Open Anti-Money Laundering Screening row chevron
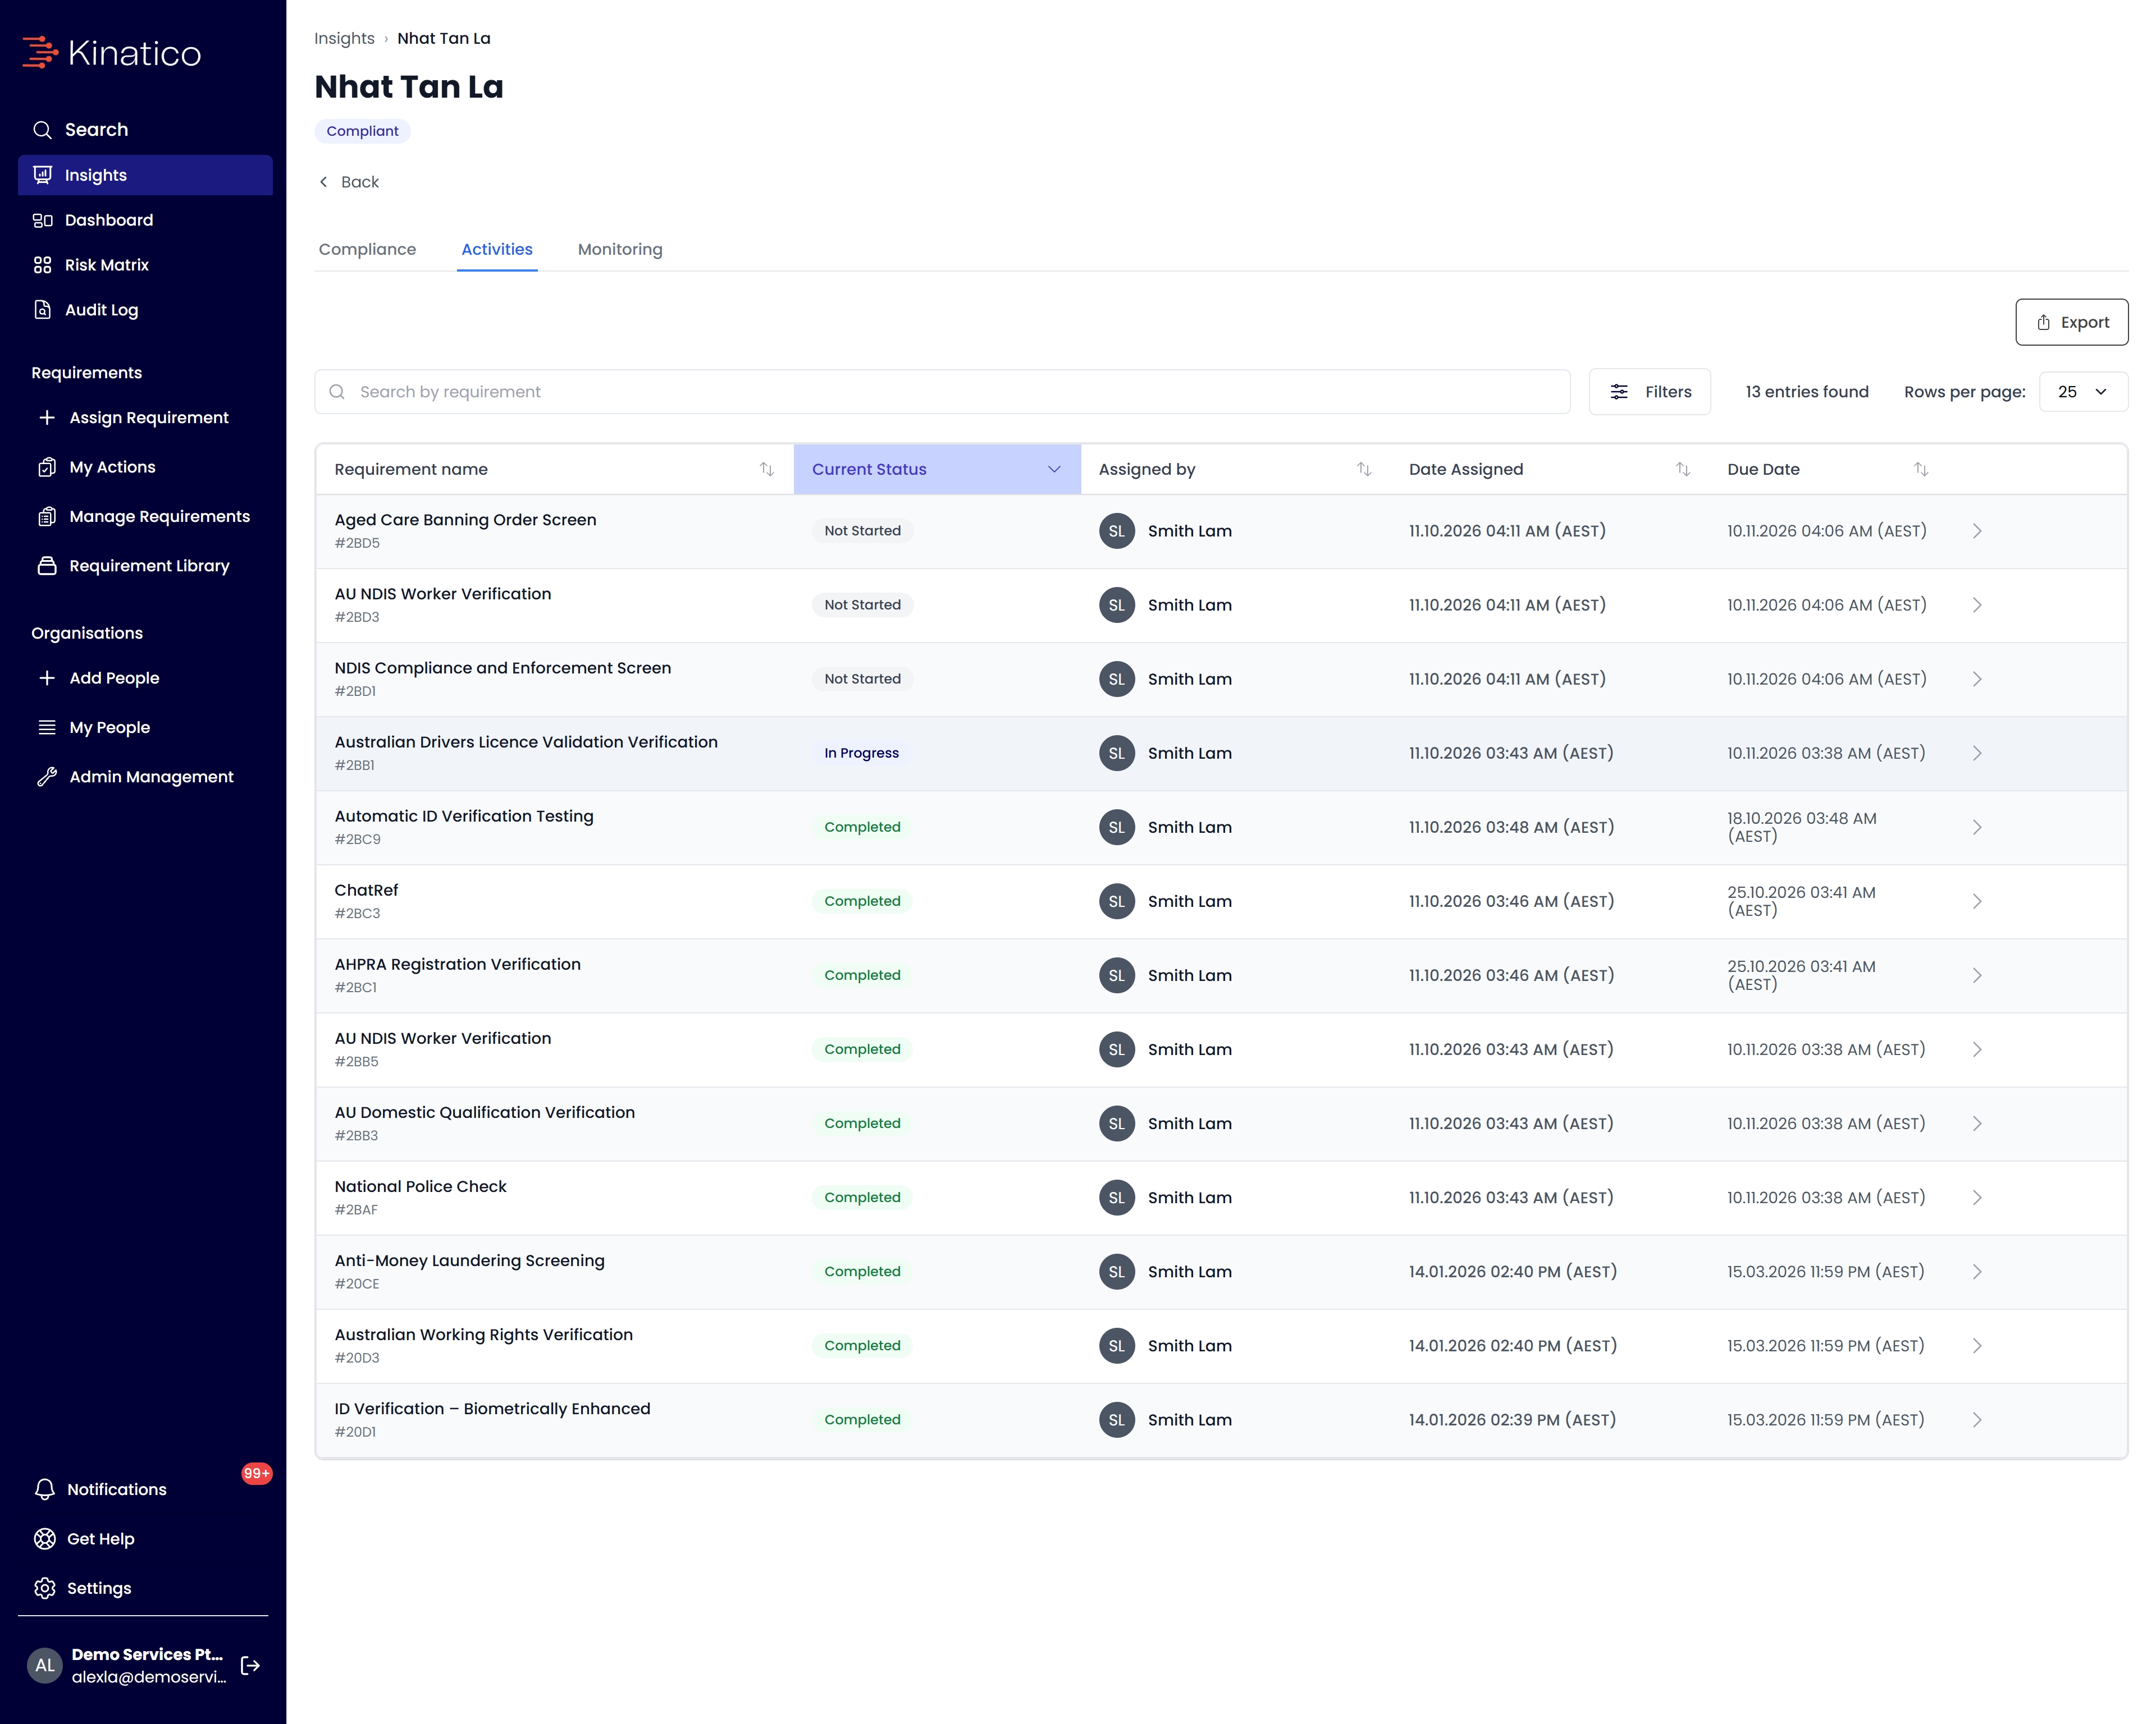 (1977, 1271)
